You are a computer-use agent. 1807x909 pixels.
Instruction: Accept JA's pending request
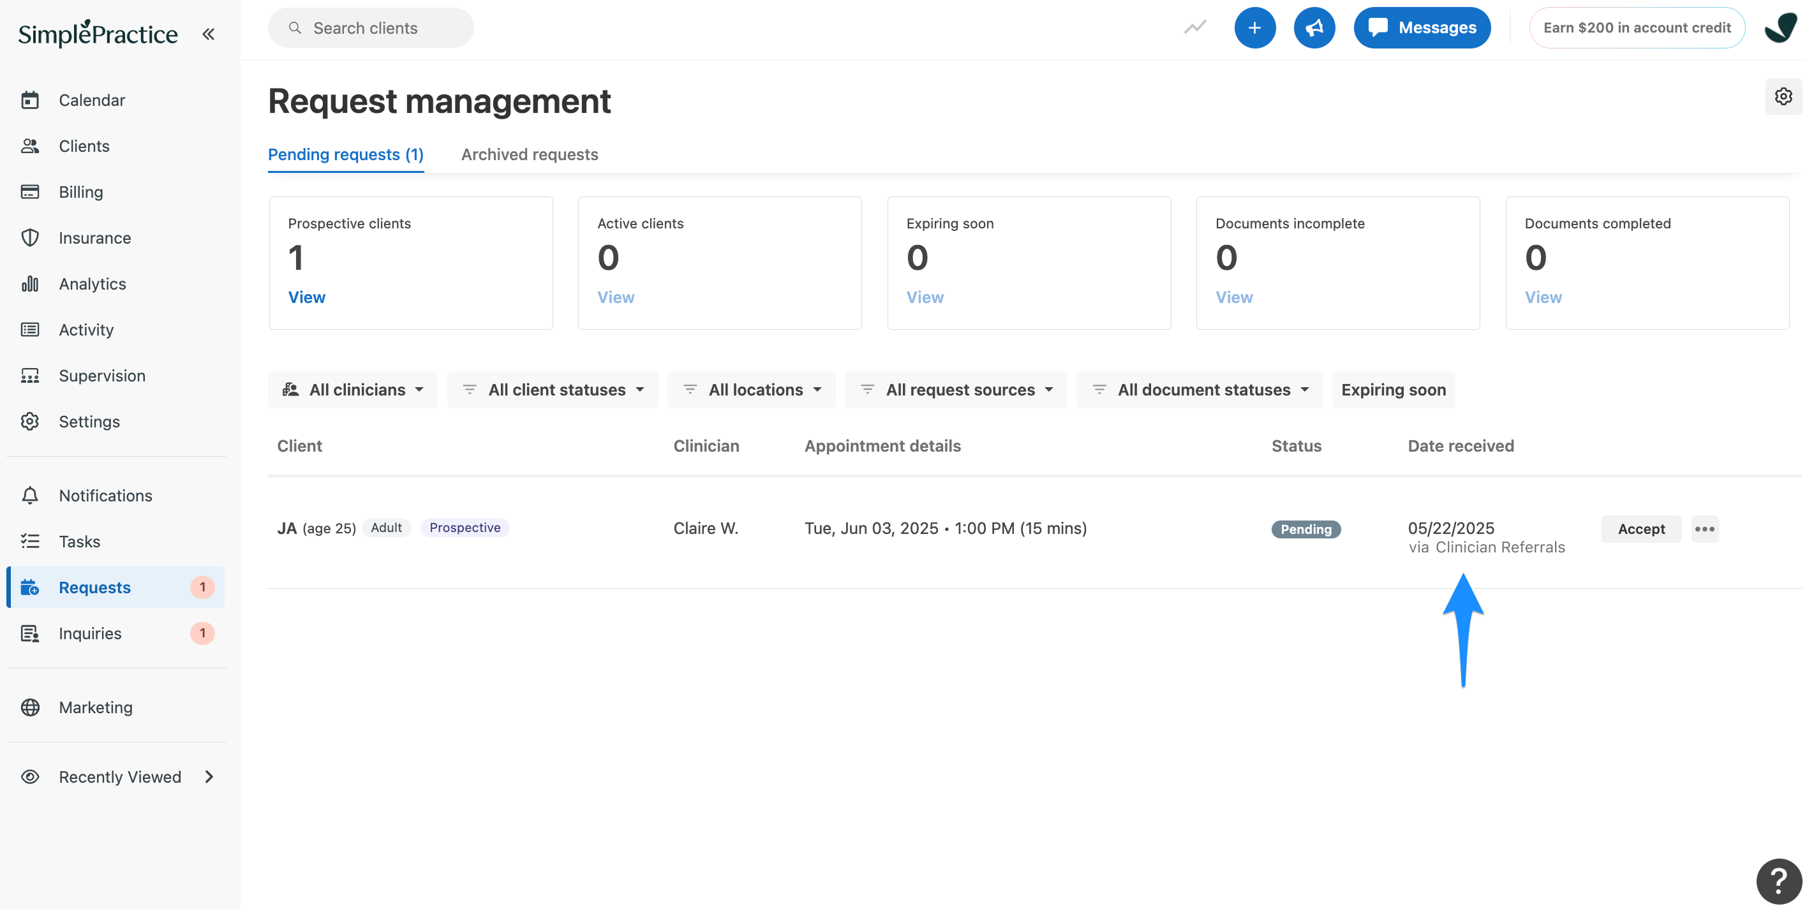1640,529
